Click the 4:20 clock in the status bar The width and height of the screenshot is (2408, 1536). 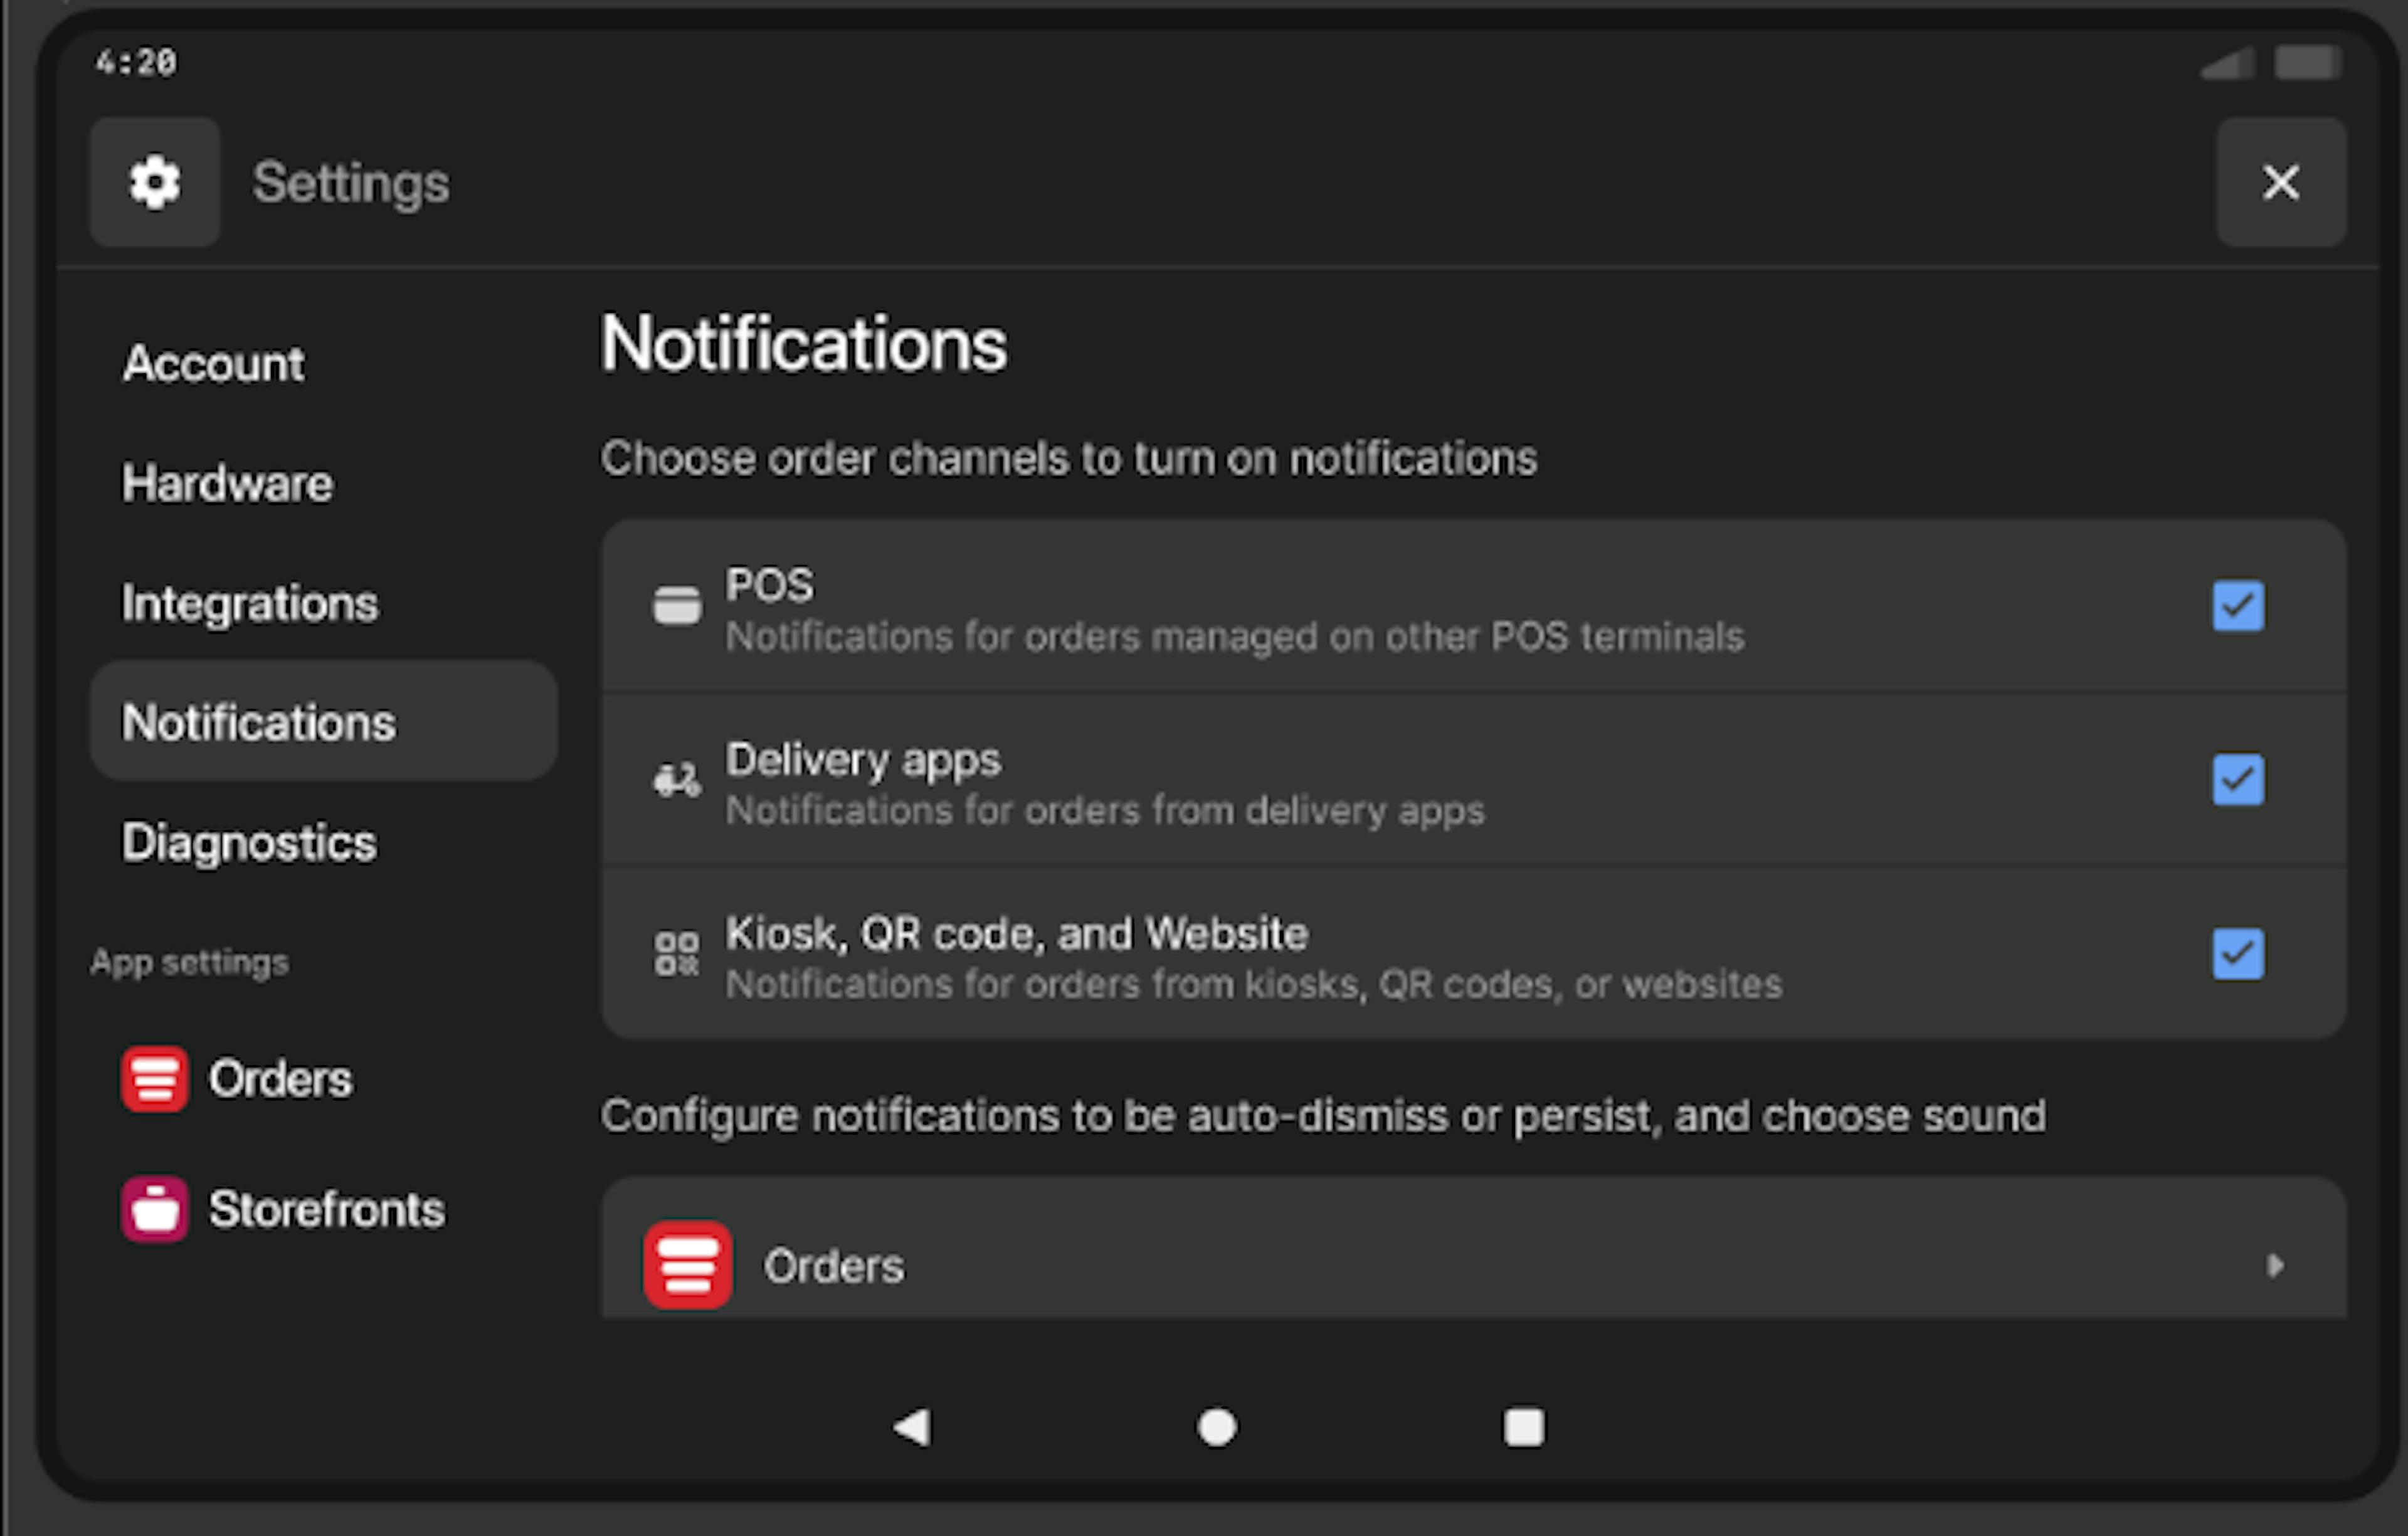(x=136, y=62)
